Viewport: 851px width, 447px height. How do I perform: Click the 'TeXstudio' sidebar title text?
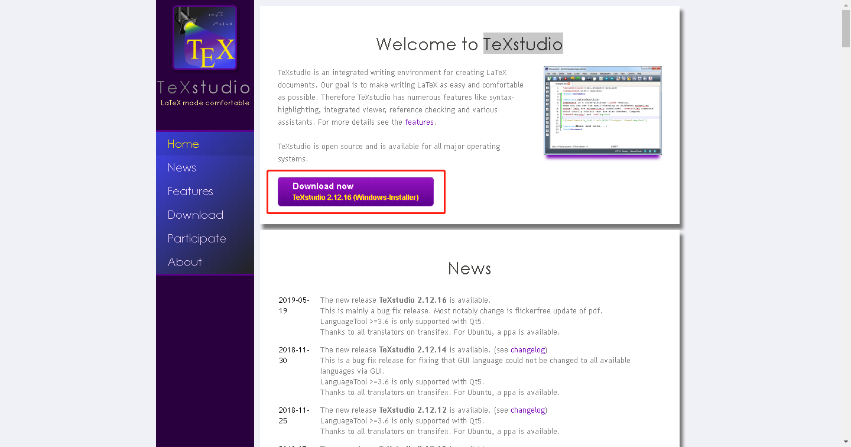click(204, 88)
